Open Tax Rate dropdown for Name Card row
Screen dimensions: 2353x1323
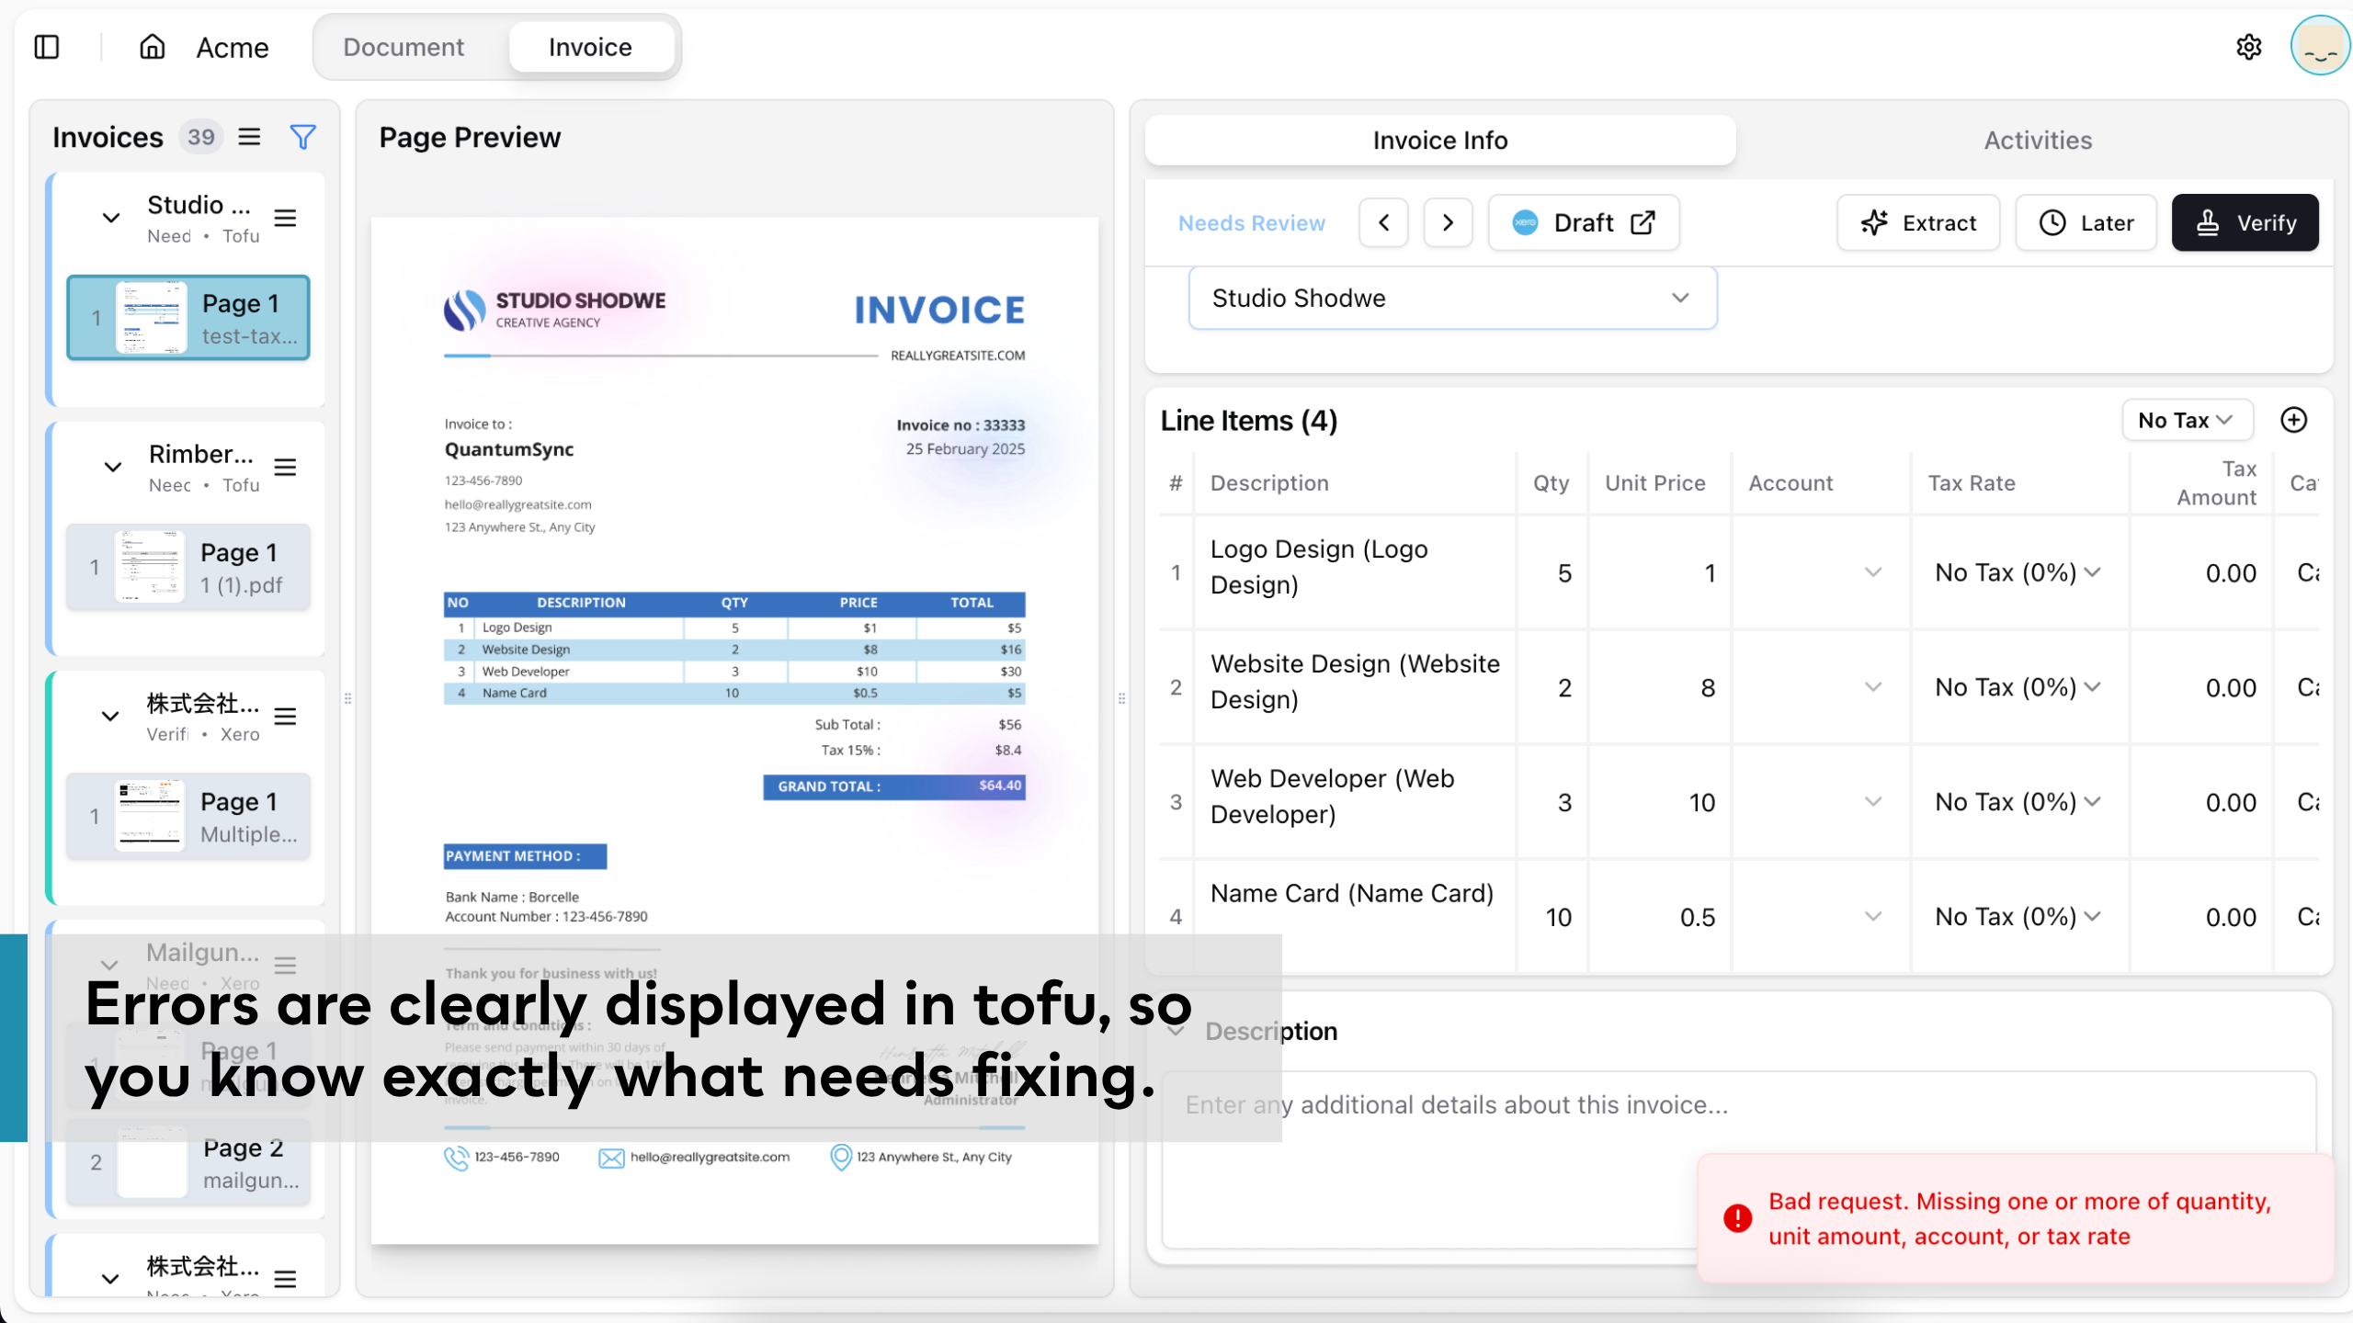click(x=2018, y=916)
